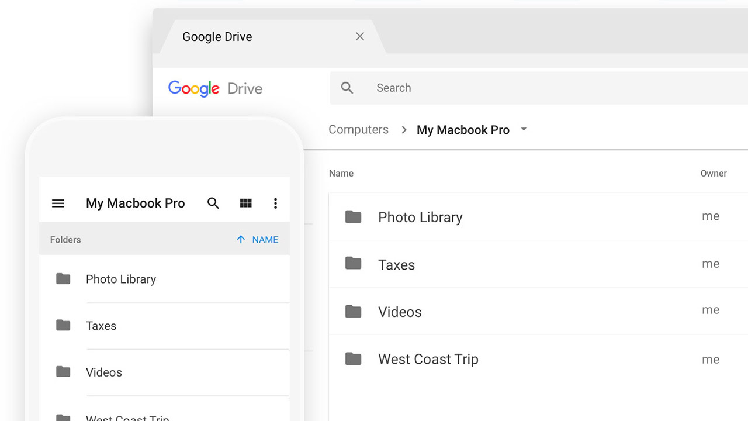Open the West Coast Trip folder on desktop
The width and height of the screenshot is (748, 421).
pyautogui.click(x=428, y=359)
